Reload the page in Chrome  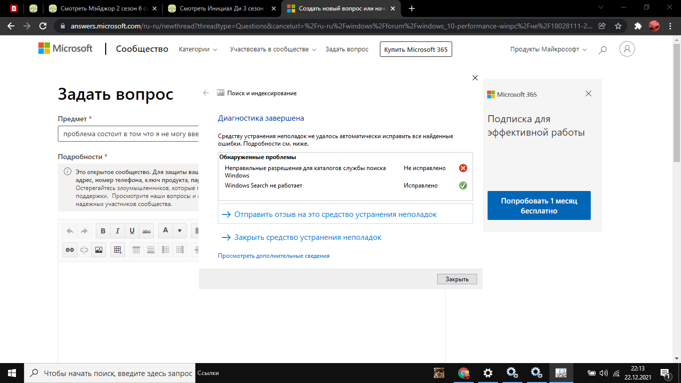[43, 26]
